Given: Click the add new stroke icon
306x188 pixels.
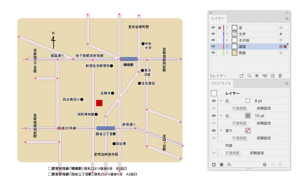Looking at the screenshot, I should (214, 165).
